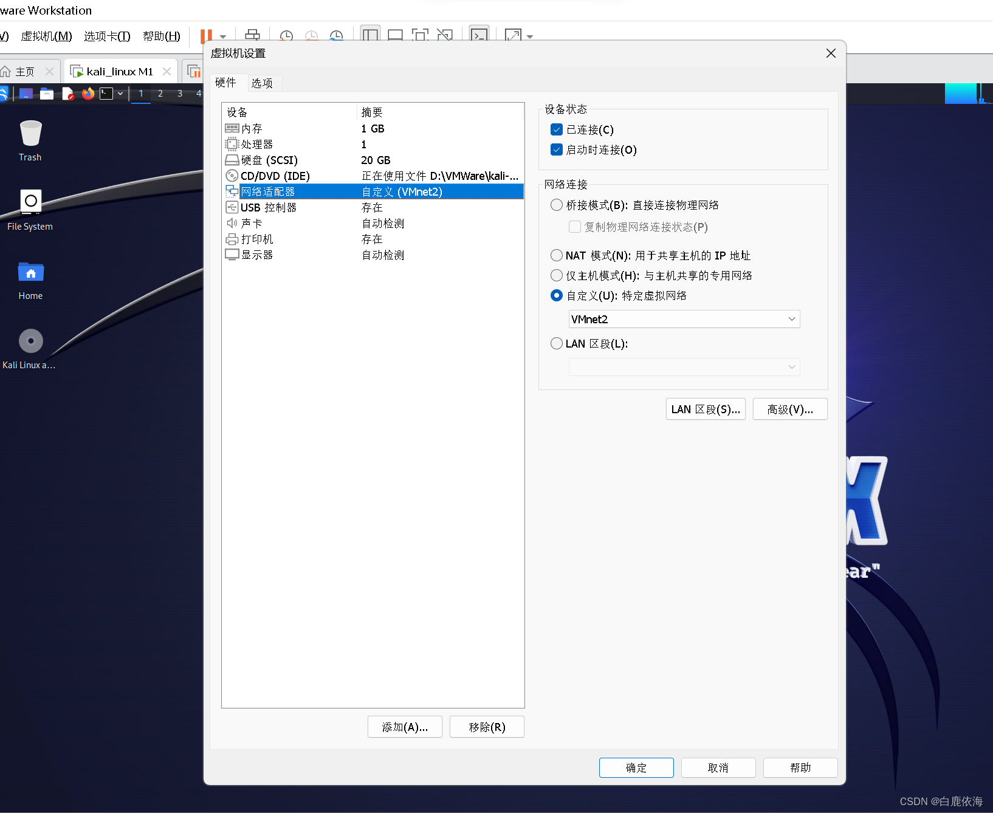Switch to workspace 2 in Kali panel

pos(160,94)
